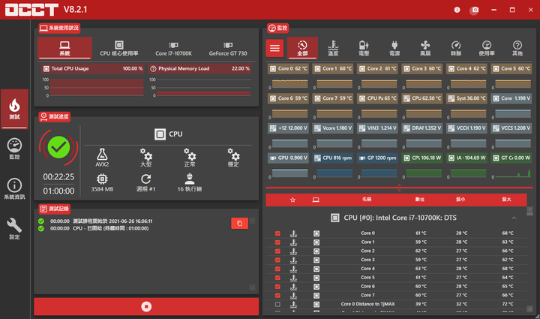This screenshot has width=540, height=319.
Task: Sort by the 最大 column header
Action: coord(506,200)
